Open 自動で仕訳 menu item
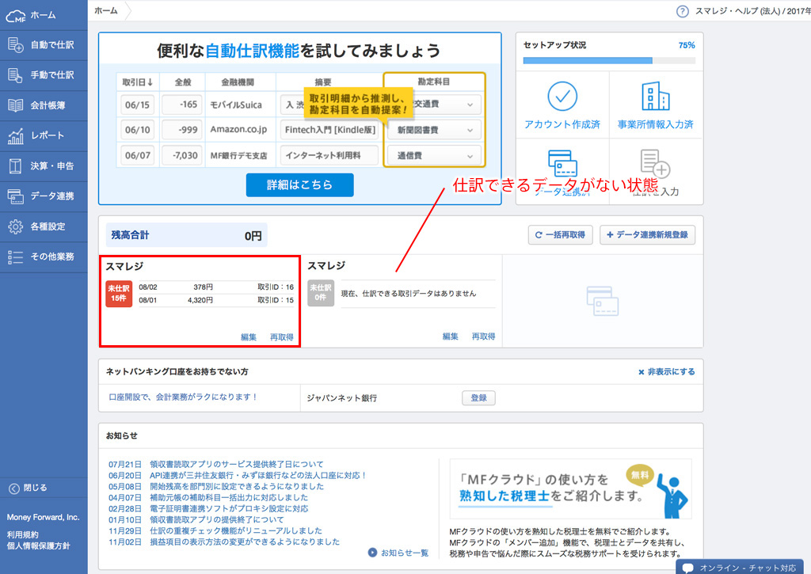Viewport: 811px width, 574px height. tap(44, 45)
